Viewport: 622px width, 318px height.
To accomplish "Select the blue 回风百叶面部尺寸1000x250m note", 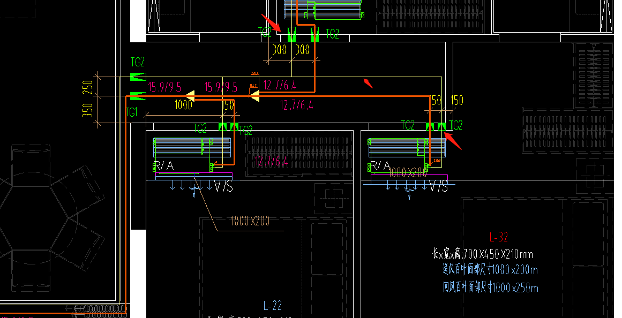I will point(490,287).
